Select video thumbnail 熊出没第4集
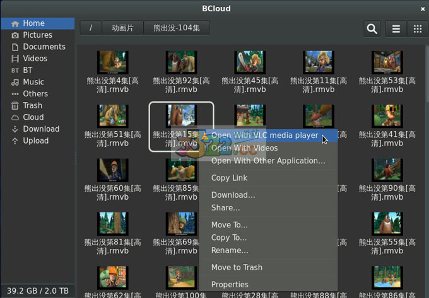Screen dimensions: 429x298 point(113,62)
